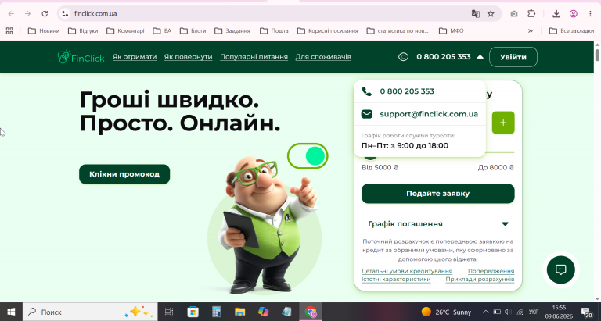Open the Попередження link
Viewport: 601px width, 321px height.
(491, 271)
